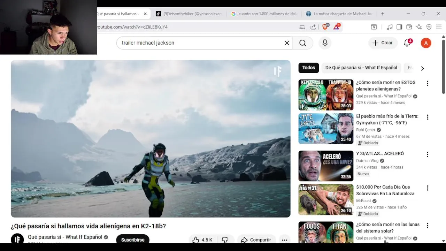Open Brave Shields lion icon
This screenshot has height=251, width=446.
[325, 27]
